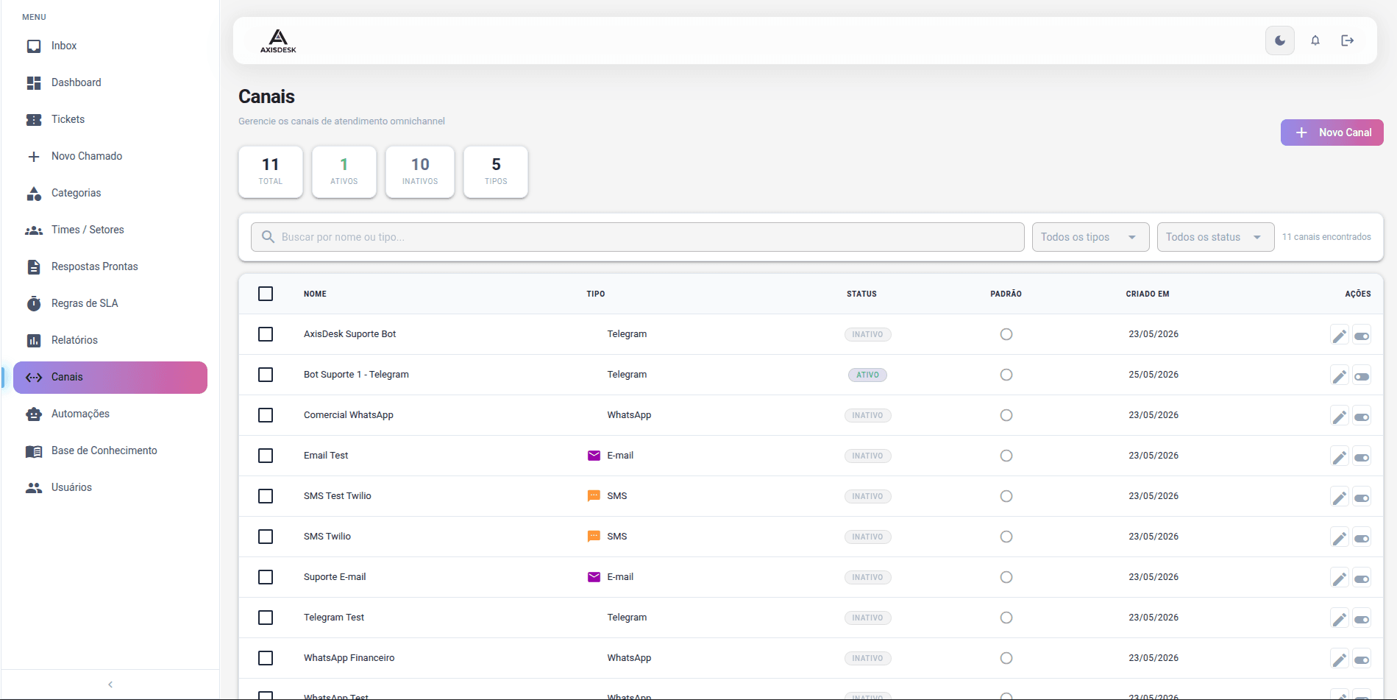Expand the Todos os tipos dropdown

[x=1090, y=237]
